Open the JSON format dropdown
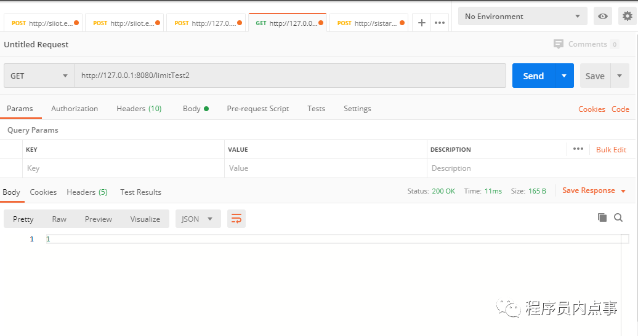 [x=198, y=219]
